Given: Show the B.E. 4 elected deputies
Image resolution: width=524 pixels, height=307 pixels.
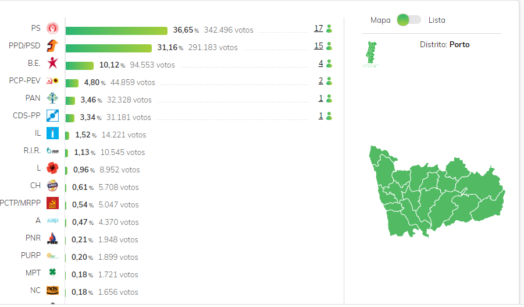Looking at the screenshot, I should click(x=320, y=63).
